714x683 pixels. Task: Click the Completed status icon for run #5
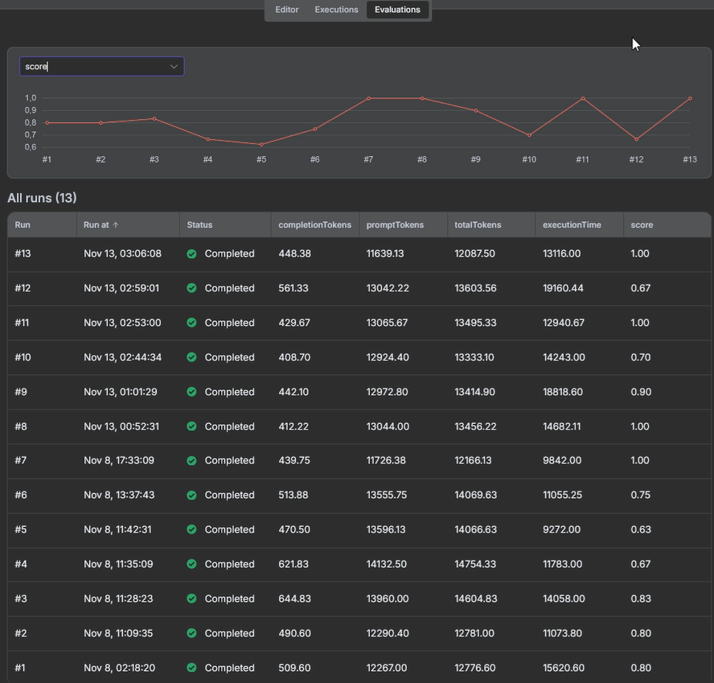click(192, 529)
